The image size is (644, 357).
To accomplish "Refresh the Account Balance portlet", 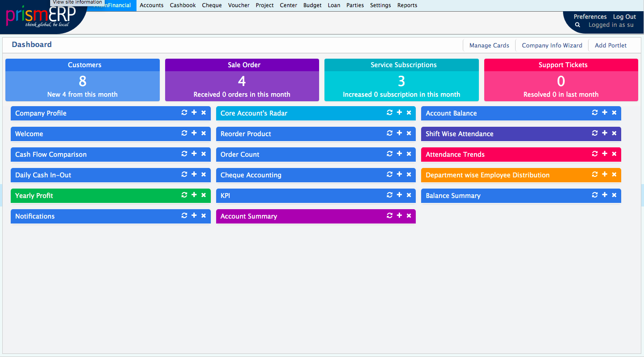I will click(595, 113).
